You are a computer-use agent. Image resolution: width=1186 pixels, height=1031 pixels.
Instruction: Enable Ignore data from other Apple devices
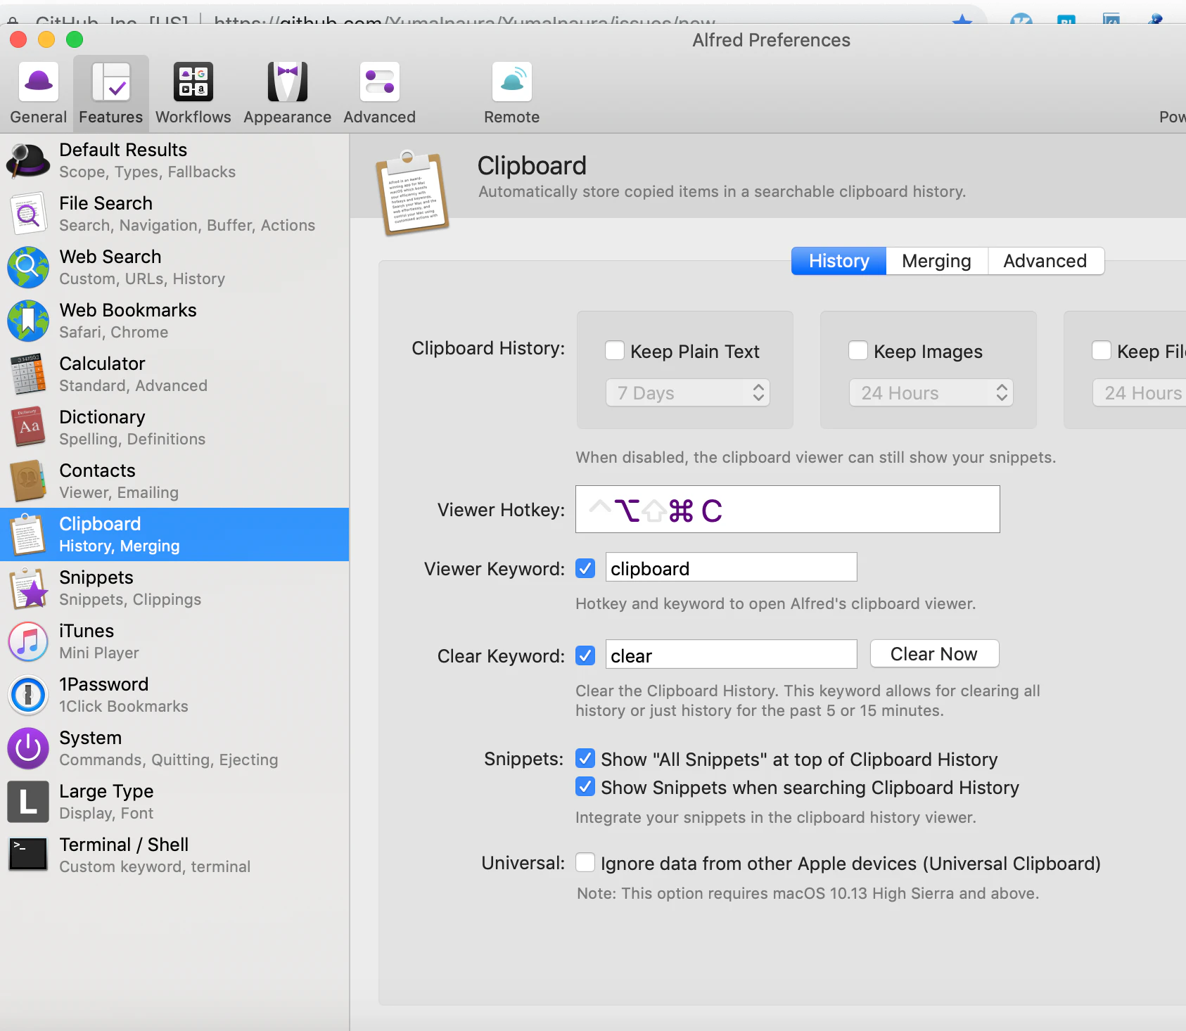click(585, 862)
